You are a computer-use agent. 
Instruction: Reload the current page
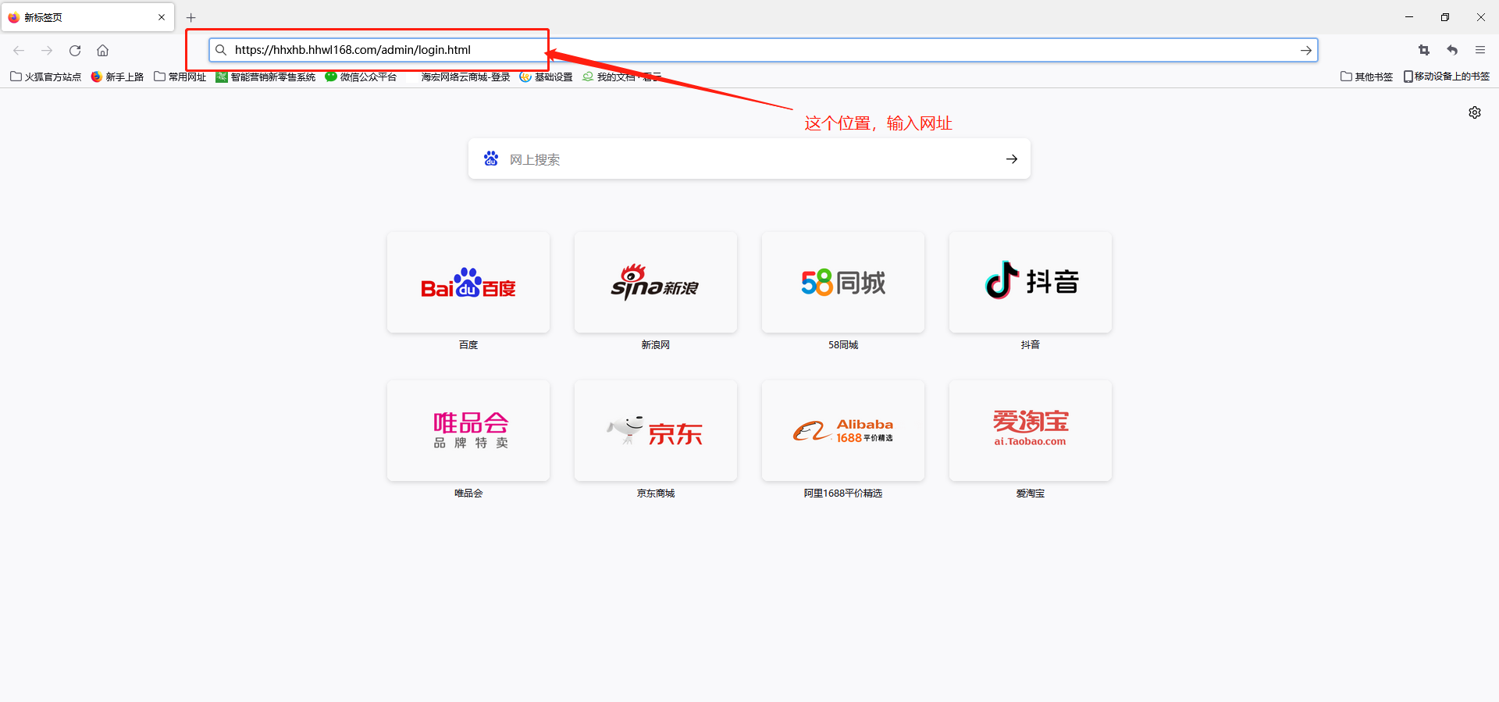[75, 50]
